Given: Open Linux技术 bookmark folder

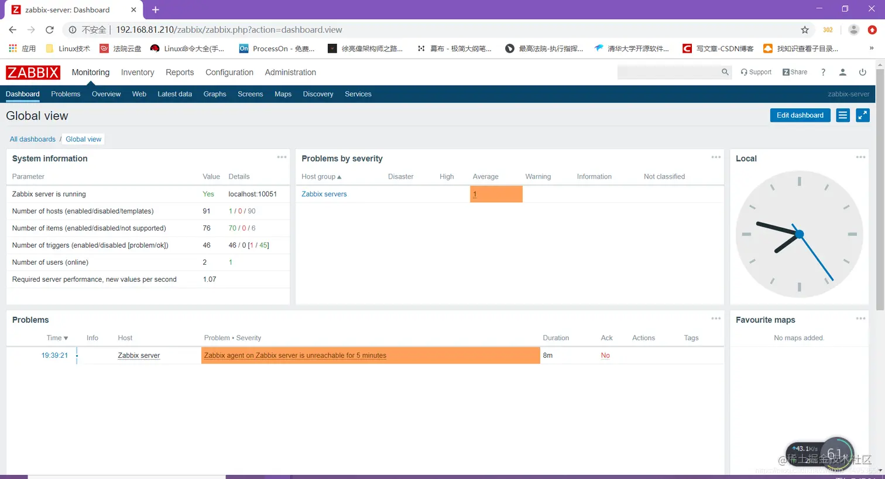Looking at the screenshot, I should [68, 49].
